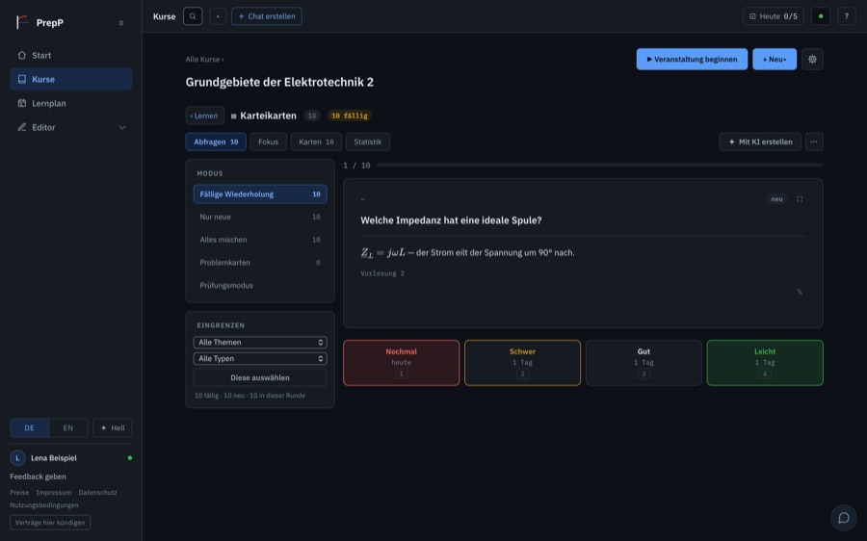Screen dimensions: 867x541
Task: Click the question Welche Impedanz hat eine ideale Spule
Action: click(451, 219)
